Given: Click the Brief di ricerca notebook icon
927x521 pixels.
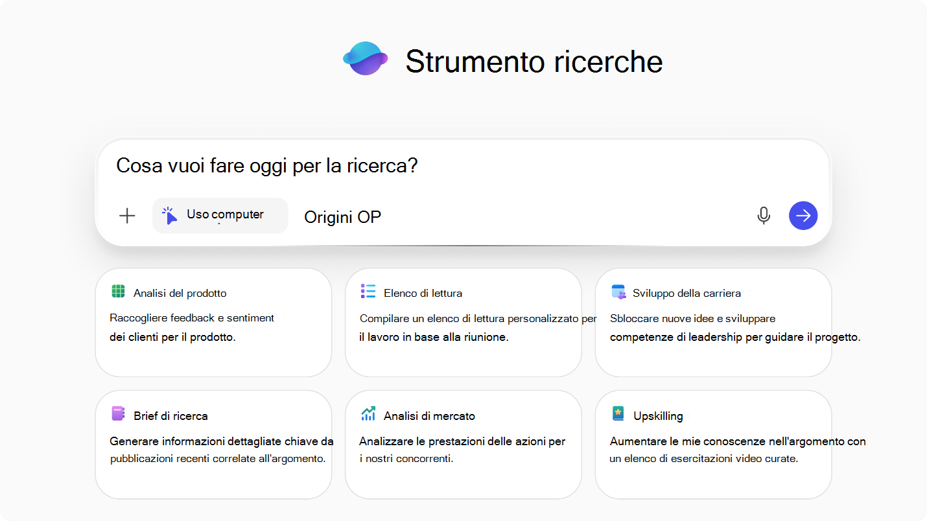Looking at the screenshot, I should [x=117, y=415].
